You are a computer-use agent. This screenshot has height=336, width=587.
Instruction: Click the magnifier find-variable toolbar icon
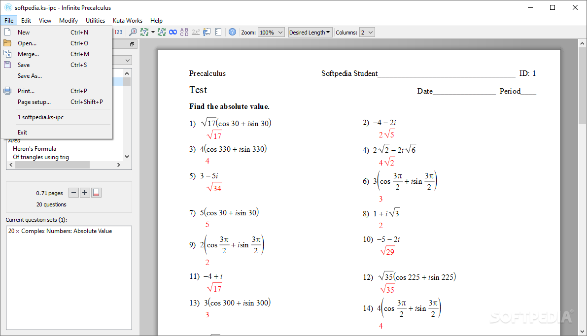[x=133, y=32]
